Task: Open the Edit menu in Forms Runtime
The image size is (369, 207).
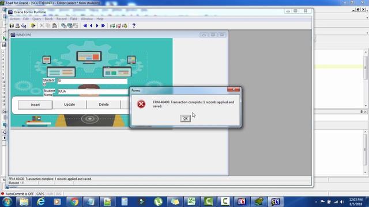Action: (25, 19)
